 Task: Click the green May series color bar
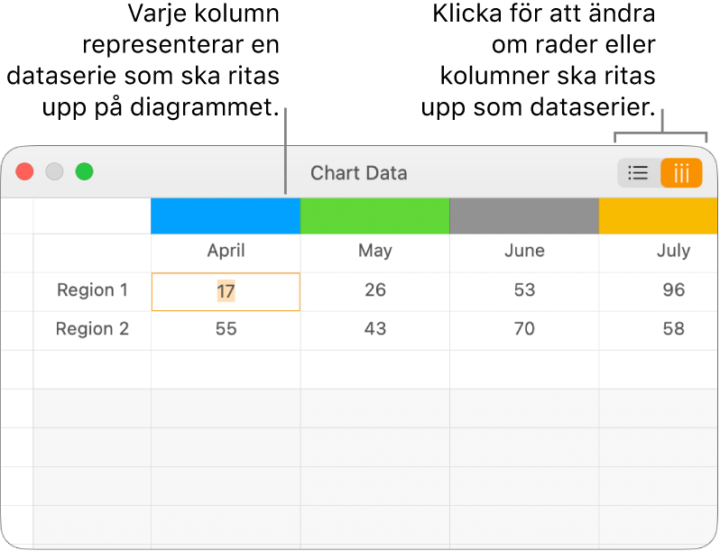pos(374,216)
